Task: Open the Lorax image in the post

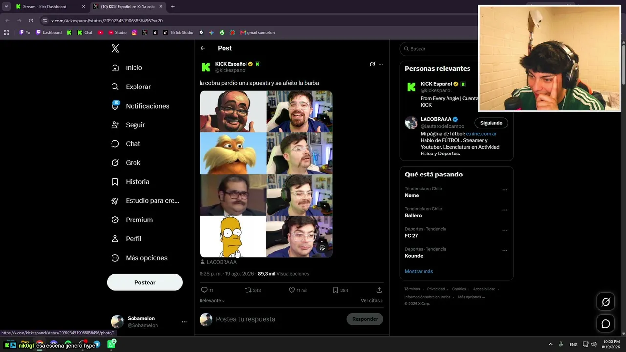Action: point(233,154)
